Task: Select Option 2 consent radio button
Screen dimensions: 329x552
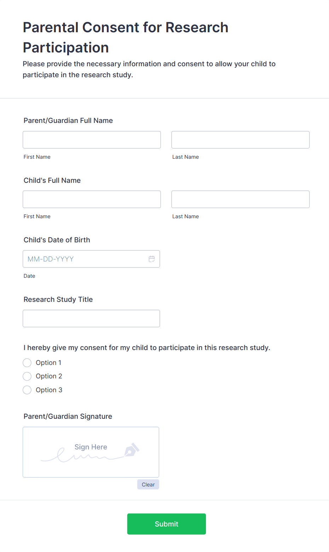Action: point(27,376)
